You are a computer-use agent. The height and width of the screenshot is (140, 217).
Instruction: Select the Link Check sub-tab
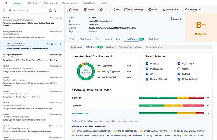[x=111, y=47]
